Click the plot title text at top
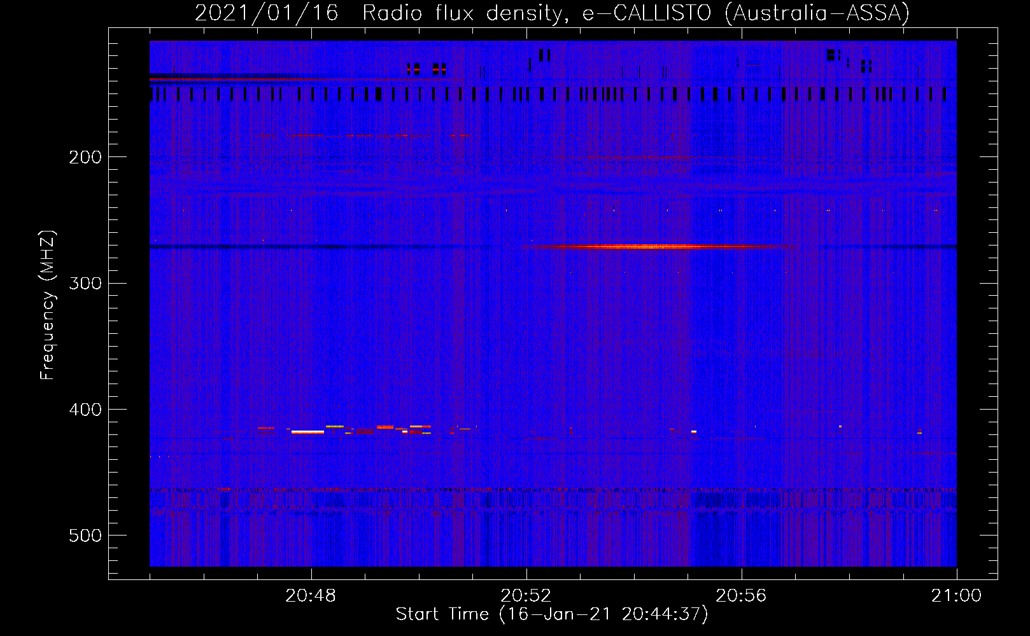The height and width of the screenshot is (636, 1030). 552,13
